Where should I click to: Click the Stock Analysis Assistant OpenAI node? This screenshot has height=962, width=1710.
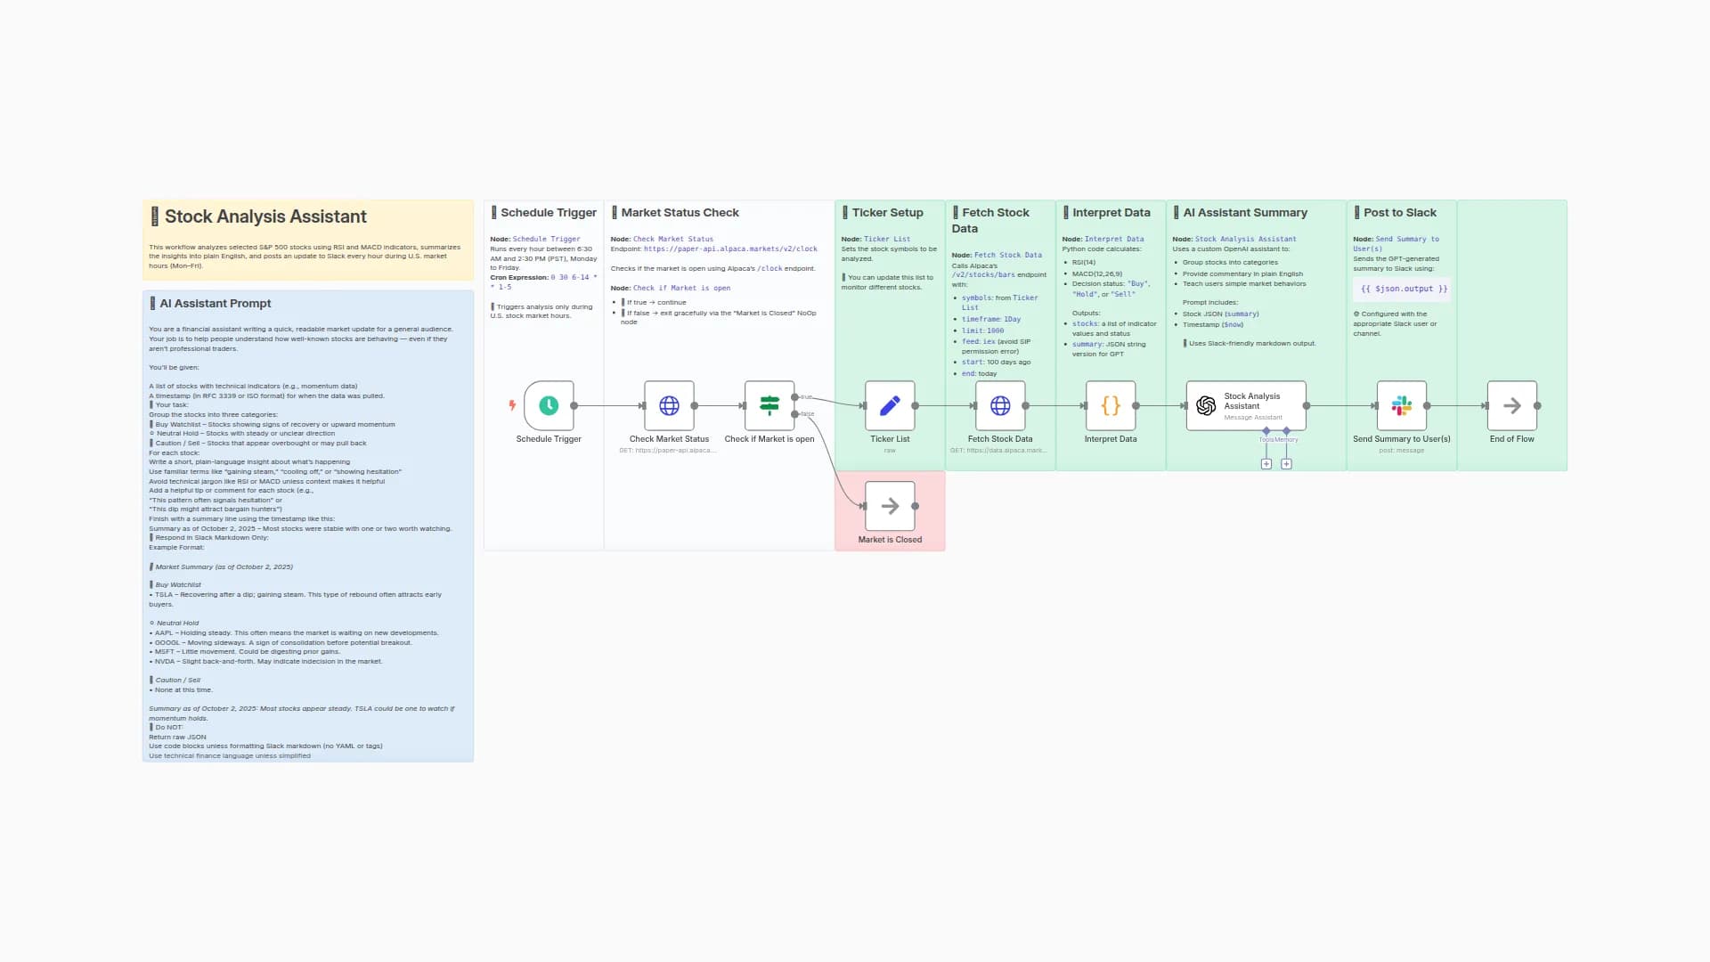tap(1245, 405)
